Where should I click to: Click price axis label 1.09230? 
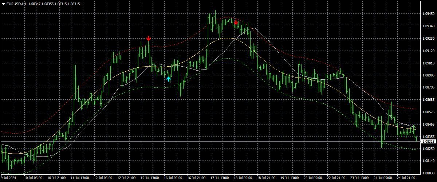428,38
